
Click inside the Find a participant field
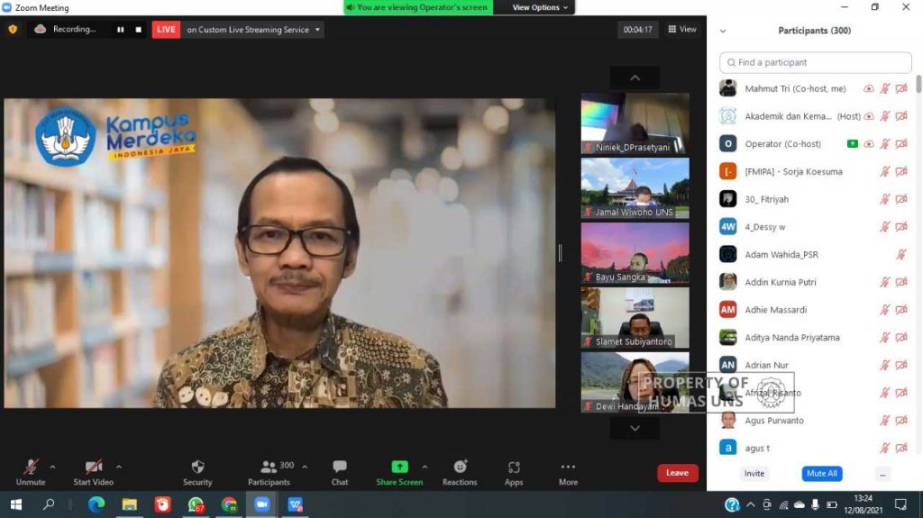815,62
